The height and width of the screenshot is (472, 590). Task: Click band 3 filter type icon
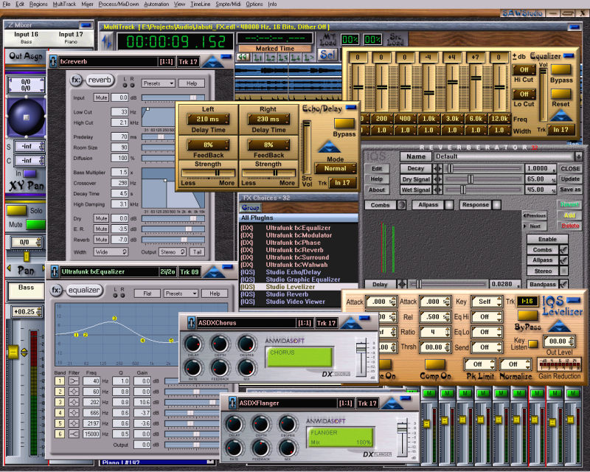(74, 402)
